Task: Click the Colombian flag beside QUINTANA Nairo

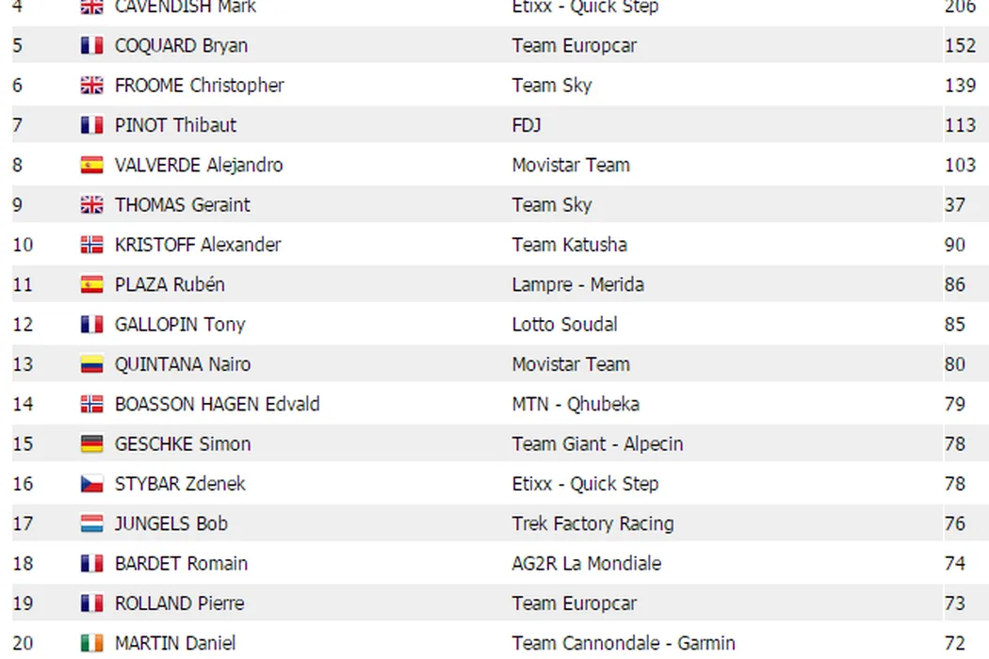Action: click(91, 364)
